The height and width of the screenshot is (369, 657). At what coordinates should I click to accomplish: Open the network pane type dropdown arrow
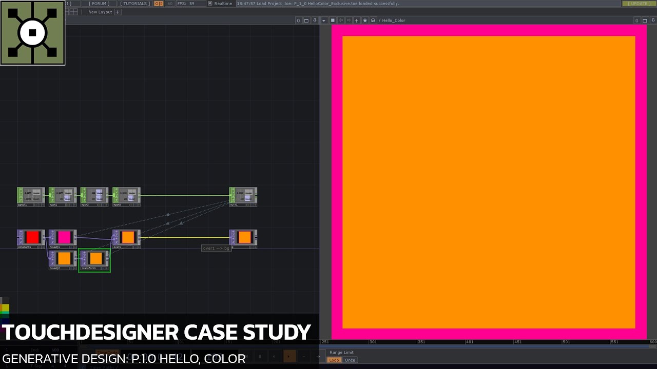coord(324,20)
